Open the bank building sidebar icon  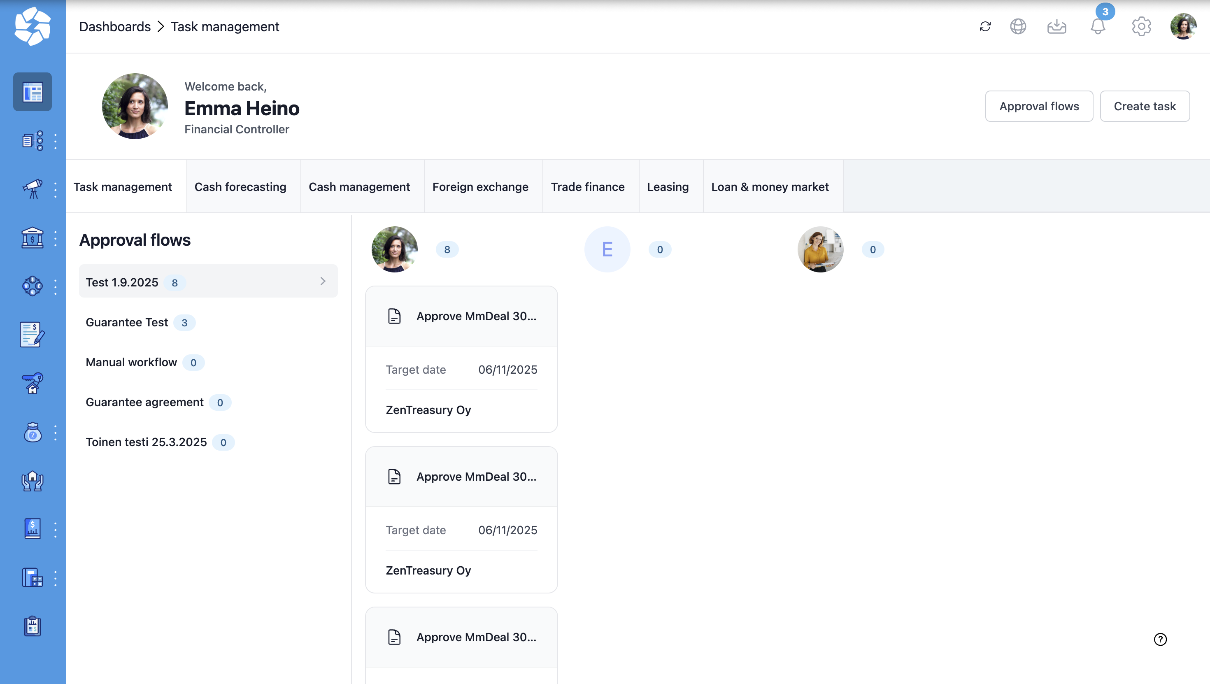[33, 238]
